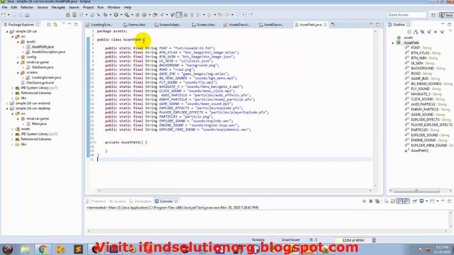Open Chrome from the taskbar

[43, 249]
